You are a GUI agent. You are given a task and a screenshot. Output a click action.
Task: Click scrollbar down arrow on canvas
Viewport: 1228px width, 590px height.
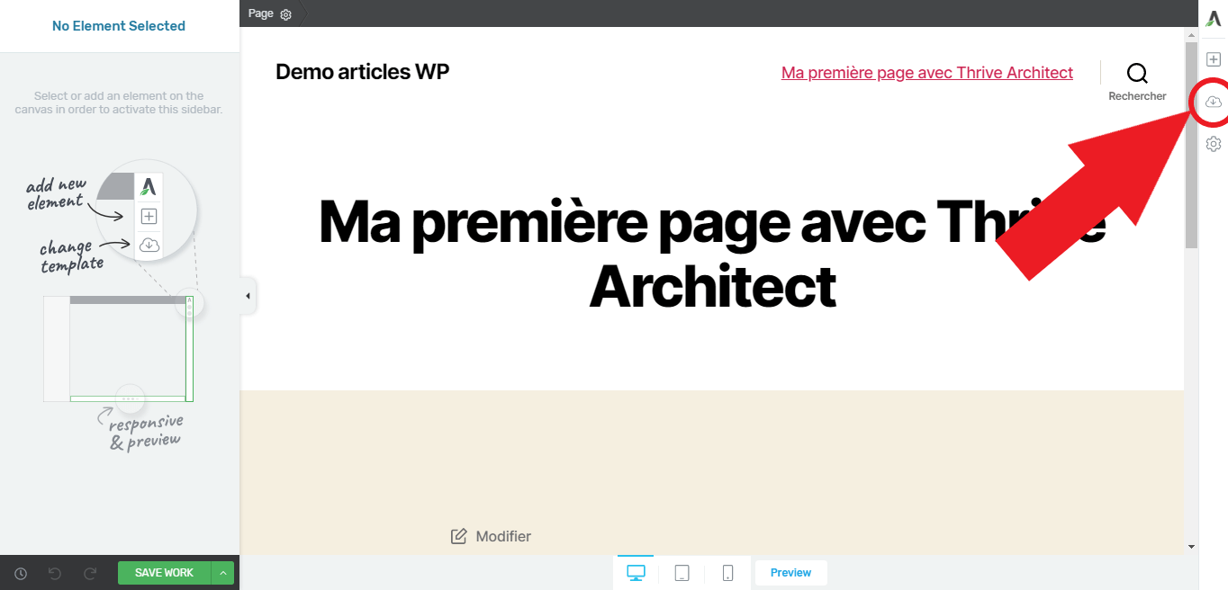[x=1191, y=546]
